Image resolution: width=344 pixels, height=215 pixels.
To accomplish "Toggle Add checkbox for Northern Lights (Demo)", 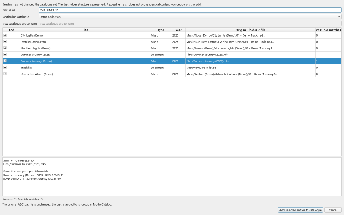I will pyautogui.click(x=5, y=48).
